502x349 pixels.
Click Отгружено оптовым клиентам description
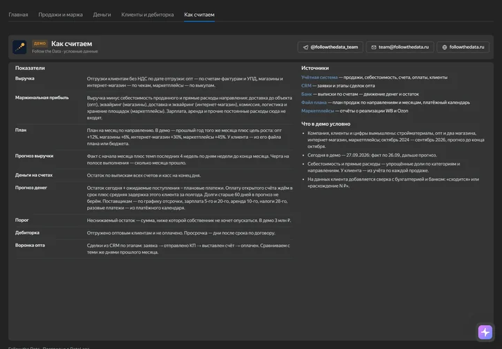(181, 233)
